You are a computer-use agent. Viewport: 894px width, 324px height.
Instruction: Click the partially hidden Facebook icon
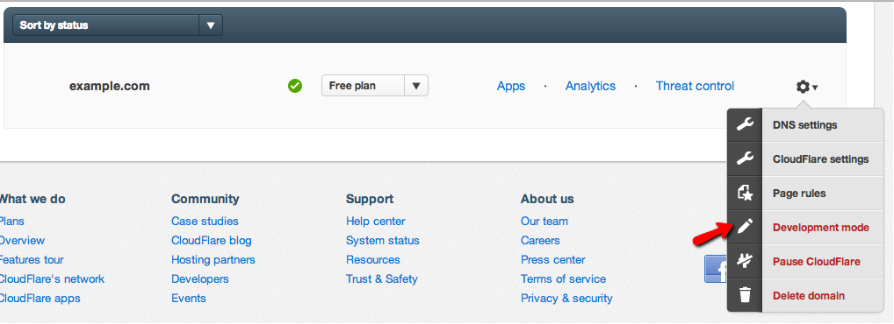pyautogui.click(x=716, y=268)
